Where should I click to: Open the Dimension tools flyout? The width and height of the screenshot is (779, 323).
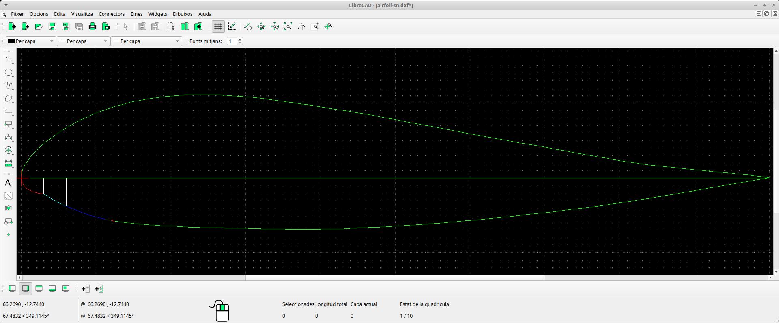coord(9,138)
